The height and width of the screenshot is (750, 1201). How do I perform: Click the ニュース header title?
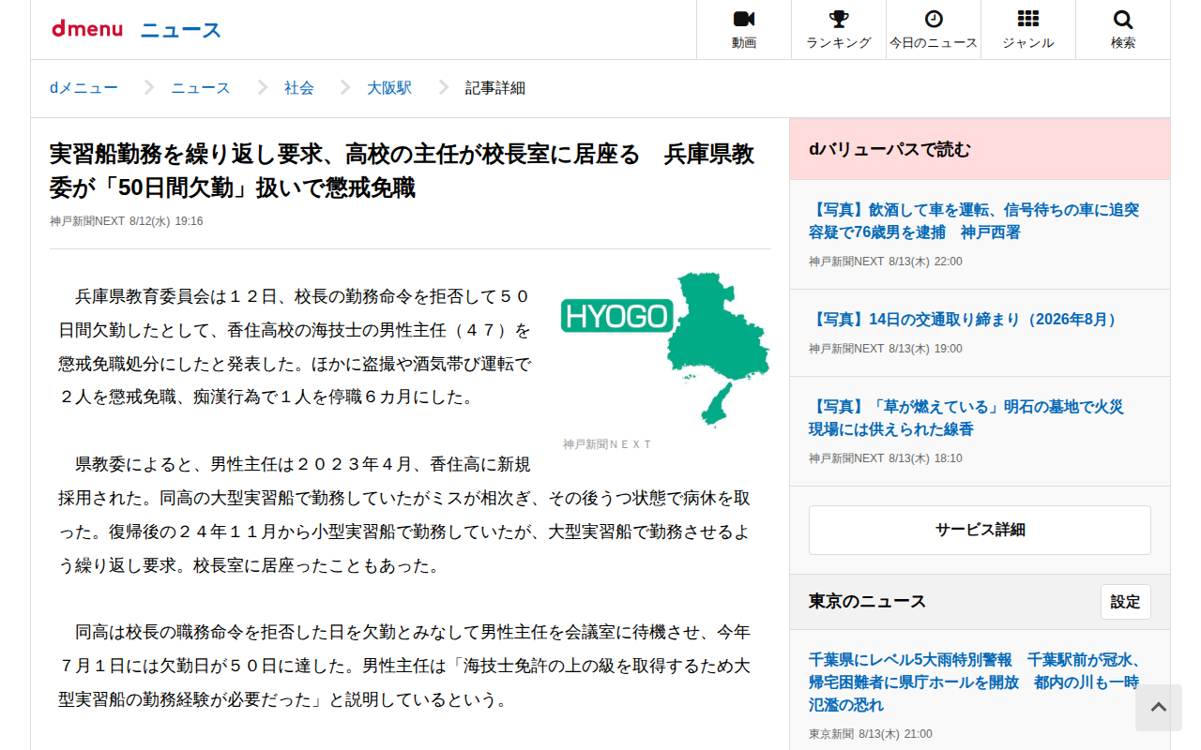[x=181, y=30]
